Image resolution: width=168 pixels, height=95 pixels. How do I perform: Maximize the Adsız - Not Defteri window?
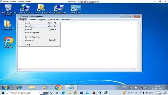pos(130,16)
